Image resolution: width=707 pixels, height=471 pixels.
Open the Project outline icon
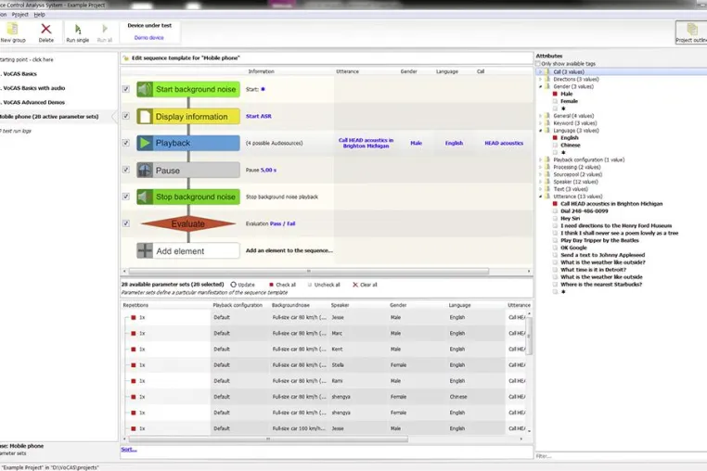click(x=691, y=30)
